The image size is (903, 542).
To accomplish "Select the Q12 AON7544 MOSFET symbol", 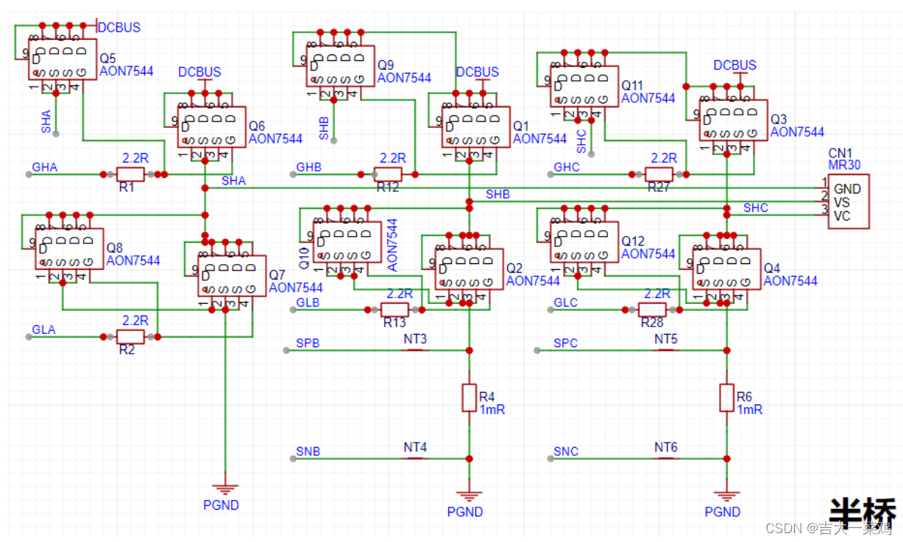I will tap(584, 243).
